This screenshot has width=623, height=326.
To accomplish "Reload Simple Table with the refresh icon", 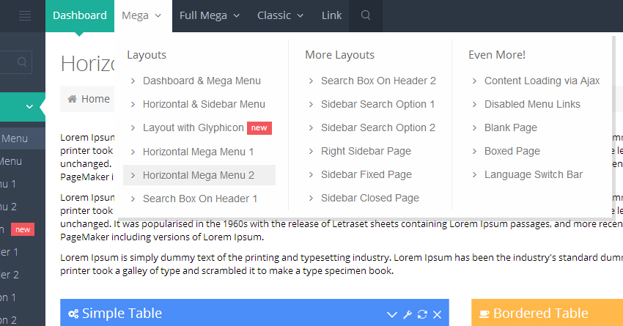I will tap(422, 314).
